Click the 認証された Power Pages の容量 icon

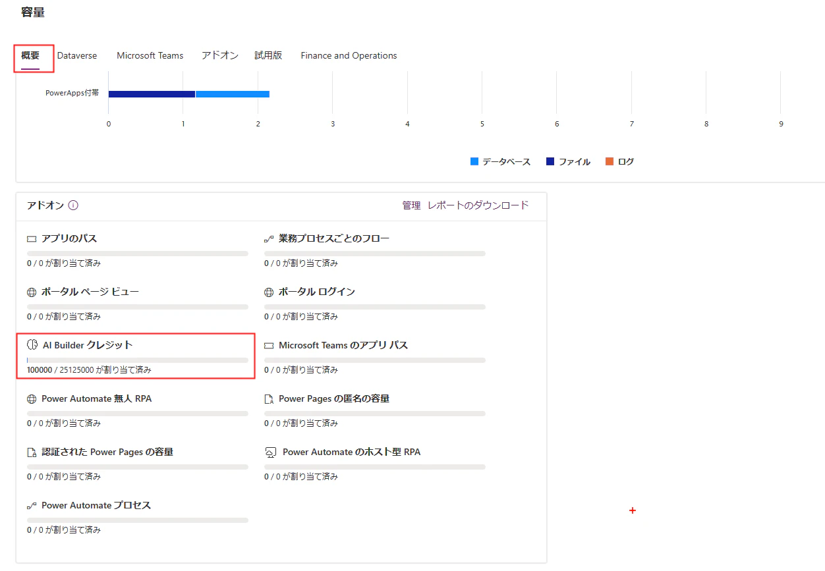point(32,452)
